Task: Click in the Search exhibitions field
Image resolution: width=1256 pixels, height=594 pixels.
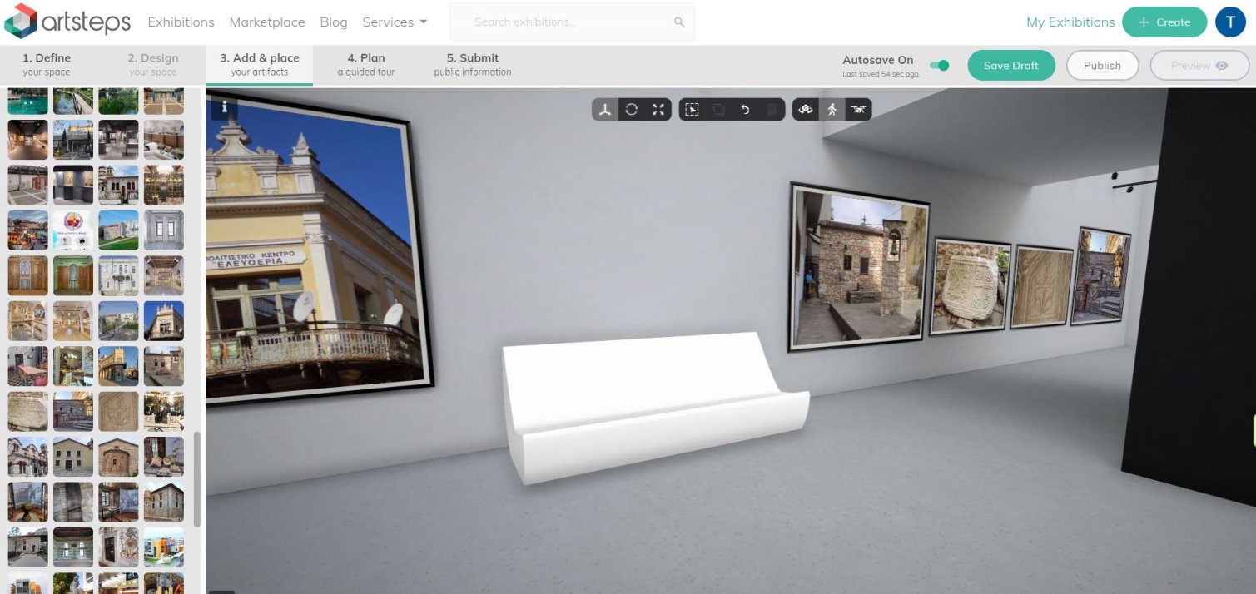Action: (x=571, y=22)
